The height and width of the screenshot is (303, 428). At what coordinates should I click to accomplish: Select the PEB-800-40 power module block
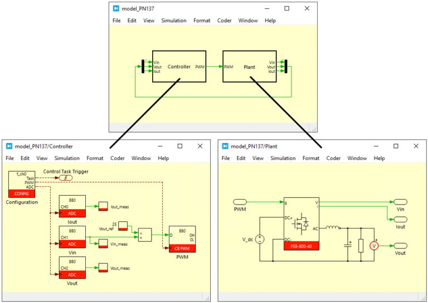[301, 224]
